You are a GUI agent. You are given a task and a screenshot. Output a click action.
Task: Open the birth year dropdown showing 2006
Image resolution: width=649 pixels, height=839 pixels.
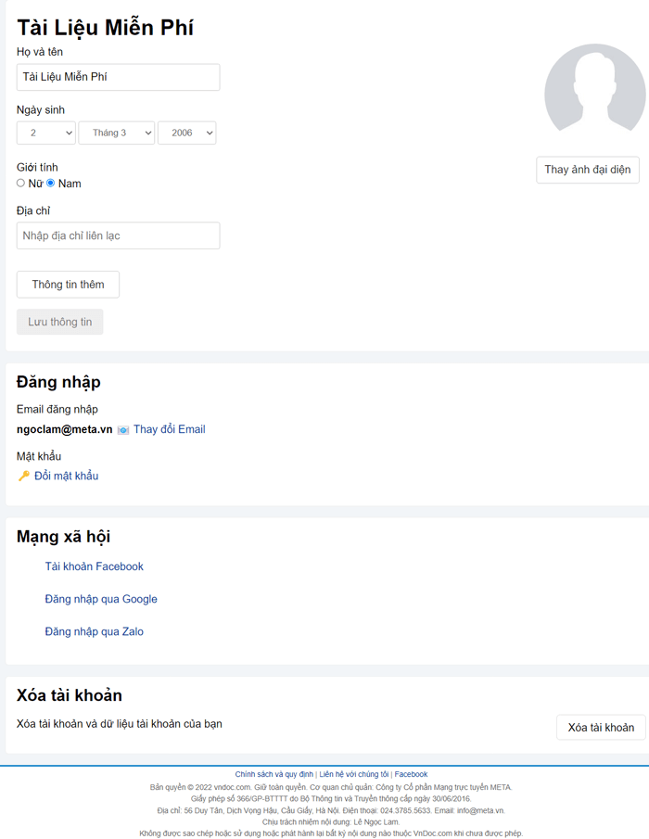point(186,133)
